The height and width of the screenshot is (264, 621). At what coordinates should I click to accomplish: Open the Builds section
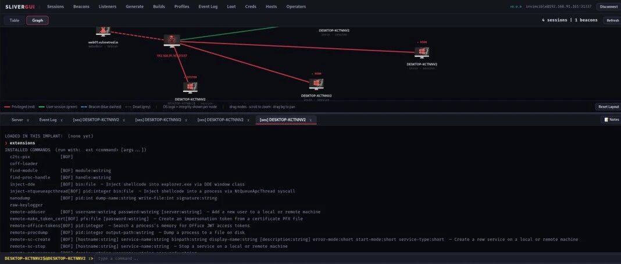click(159, 7)
